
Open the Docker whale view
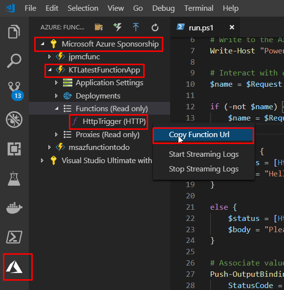14,208
